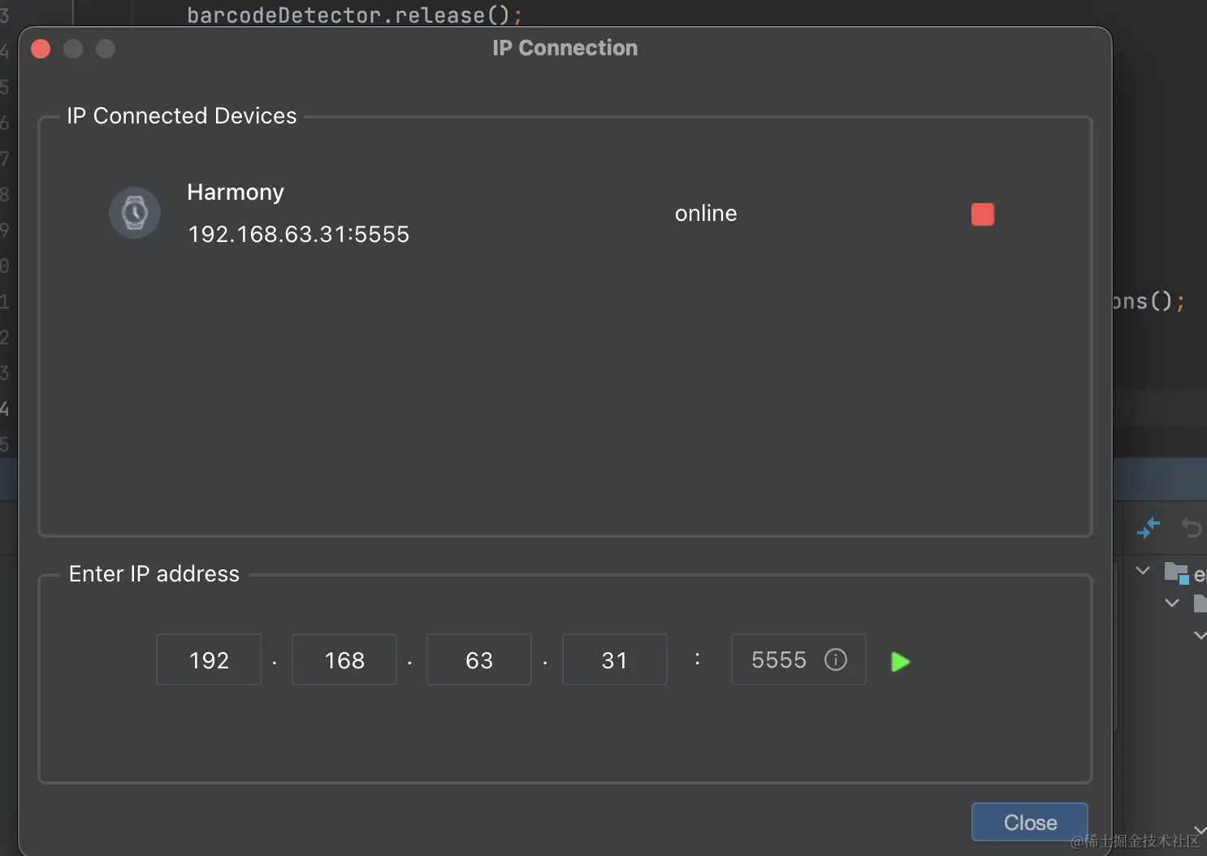Click the port field showing 5555

tap(798, 659)
